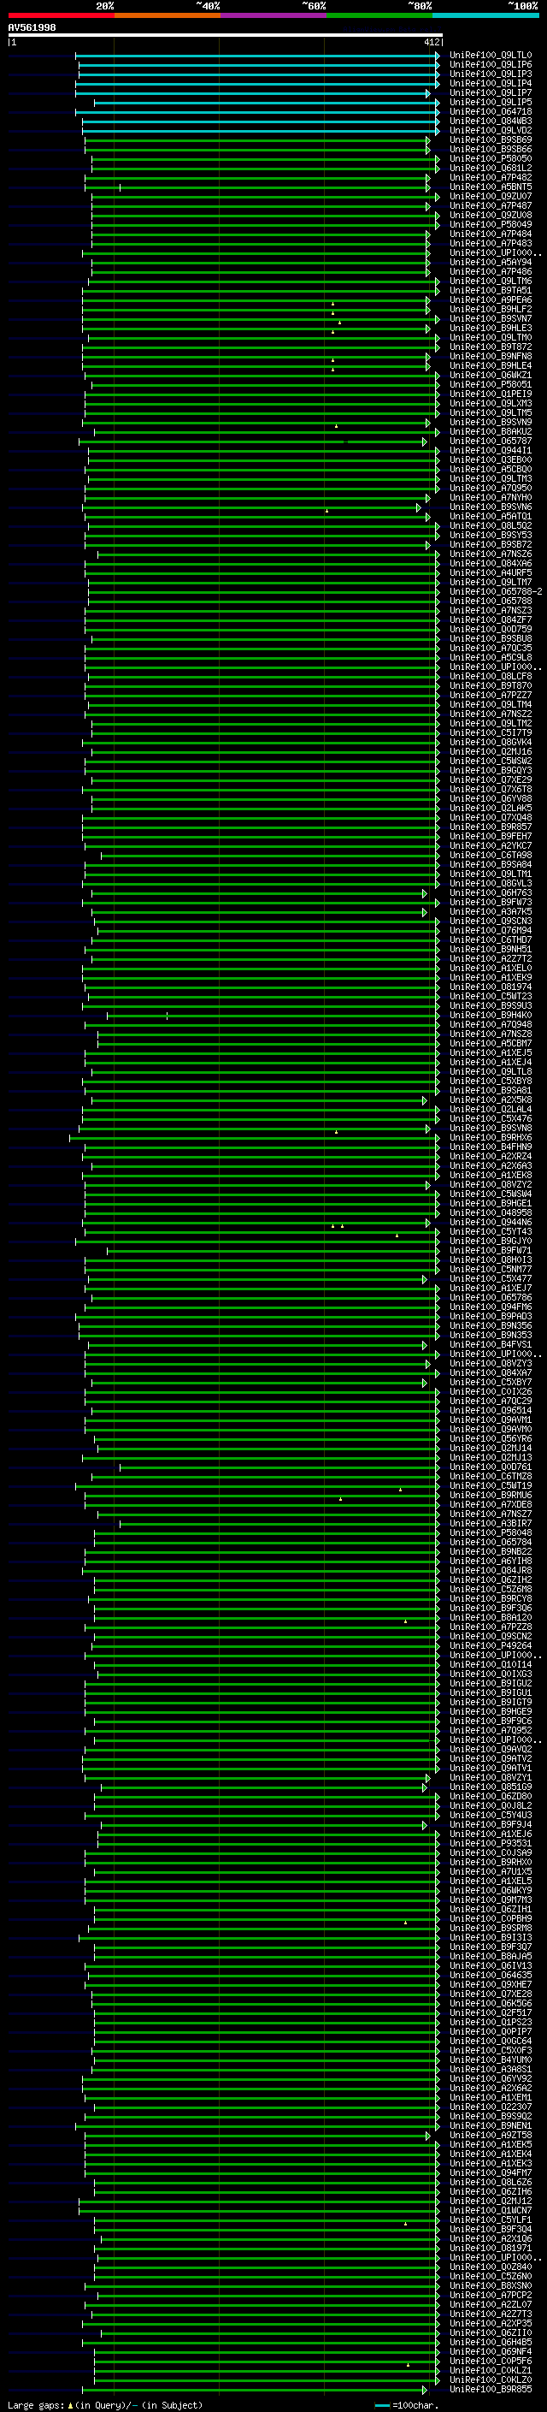Select the UniRef100_A7P487 hit label
This screenshot has height=2412, width=547.
[x=490, y=206]
